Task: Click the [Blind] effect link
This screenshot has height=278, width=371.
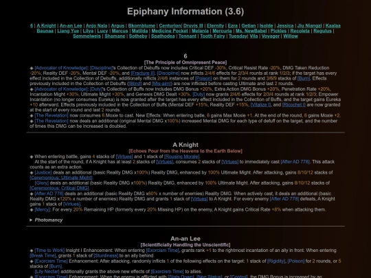Action: (135, 84)
